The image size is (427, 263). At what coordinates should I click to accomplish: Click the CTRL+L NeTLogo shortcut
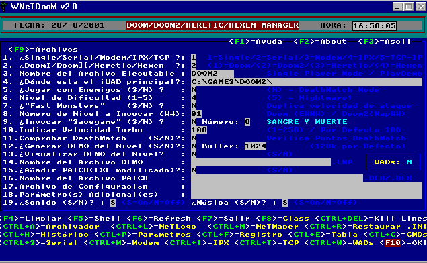pyautogui.click(x=153, y=227)
